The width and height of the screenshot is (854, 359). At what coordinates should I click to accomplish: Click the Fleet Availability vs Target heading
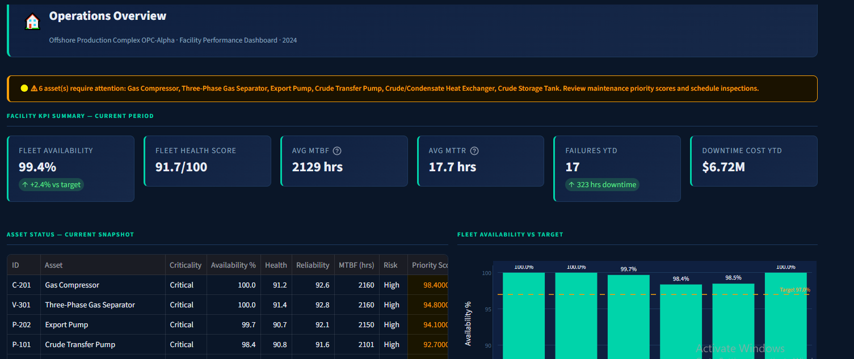pyautogui.click(x=510, y=234)
